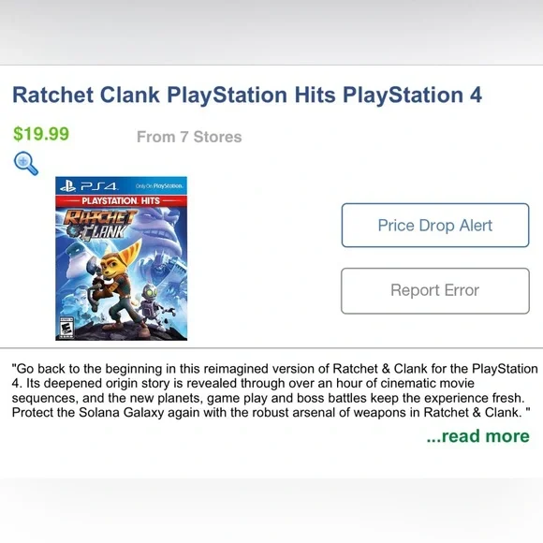Select the $19.99 price
This screenshot has width=543, height=543.
pos(41,134)
